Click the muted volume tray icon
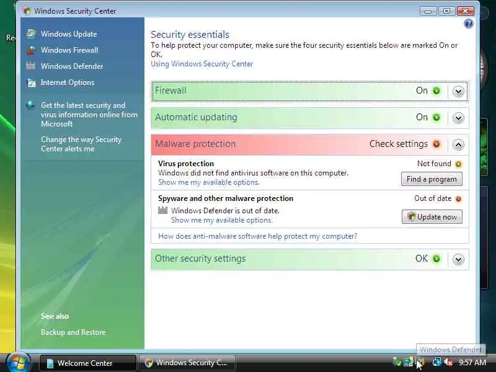 click(448, 362)
